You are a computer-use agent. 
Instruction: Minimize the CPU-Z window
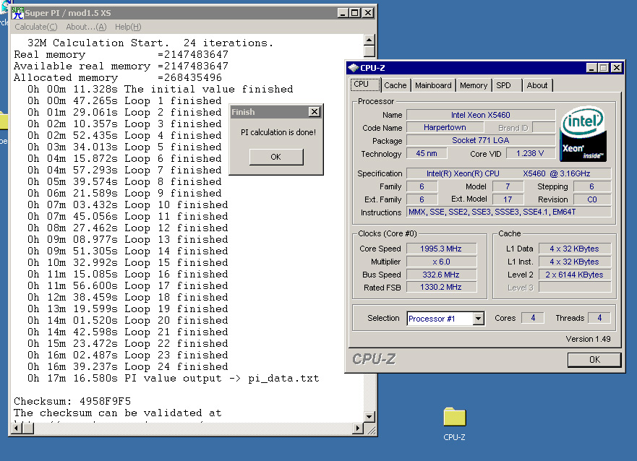[591, 68]
